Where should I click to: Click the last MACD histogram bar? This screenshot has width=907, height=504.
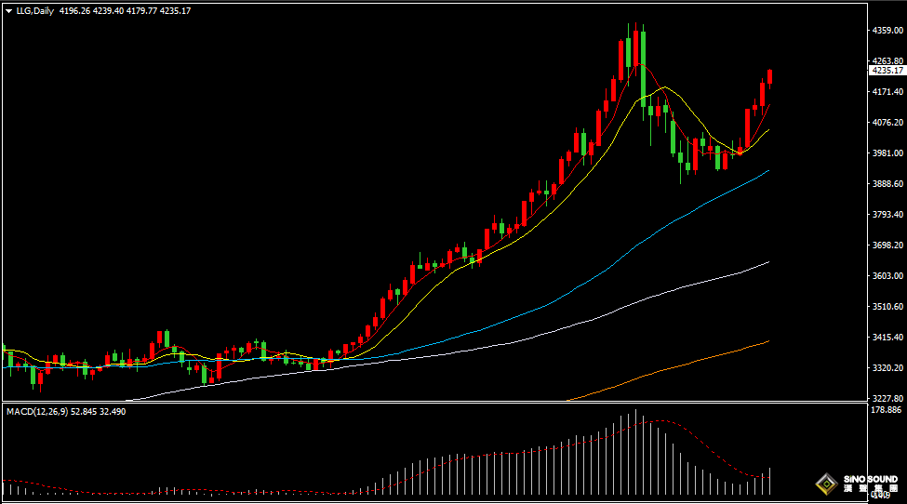[770, 481]
